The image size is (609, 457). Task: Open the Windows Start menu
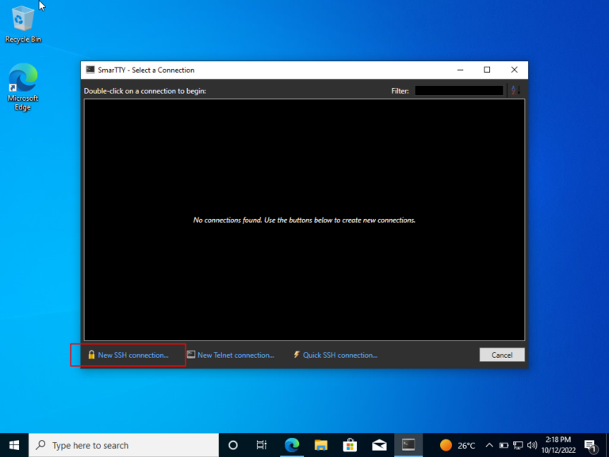tap(14, 445)
